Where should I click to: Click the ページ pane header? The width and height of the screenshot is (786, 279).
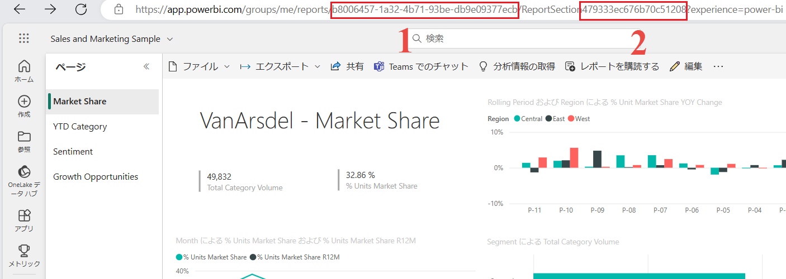[x=70, y=67]
